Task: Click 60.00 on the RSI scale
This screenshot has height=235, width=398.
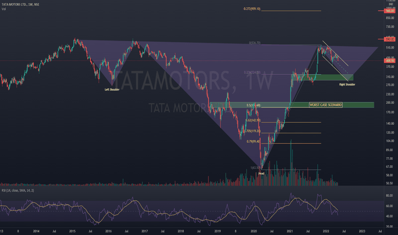Action: pyautogui.click(x=389, y=206)
